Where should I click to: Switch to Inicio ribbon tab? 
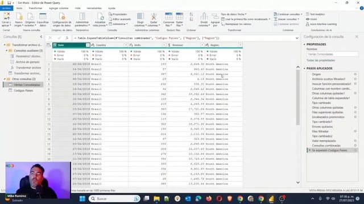(x=19, y=8)
